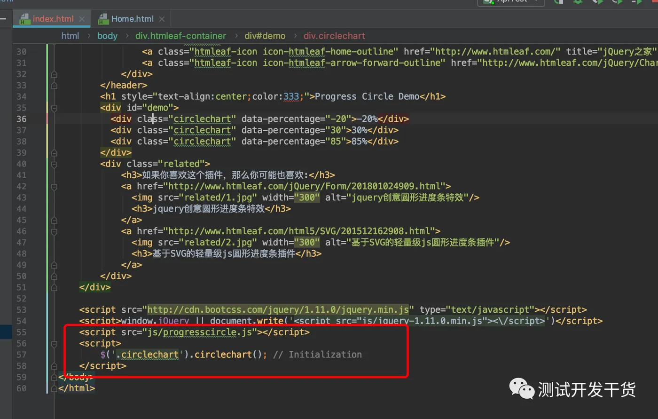Select the div.htmleaf-container breadcrumb
This screenshot has width=658, height=419.
pyautogui.click(x=180, y=36)
